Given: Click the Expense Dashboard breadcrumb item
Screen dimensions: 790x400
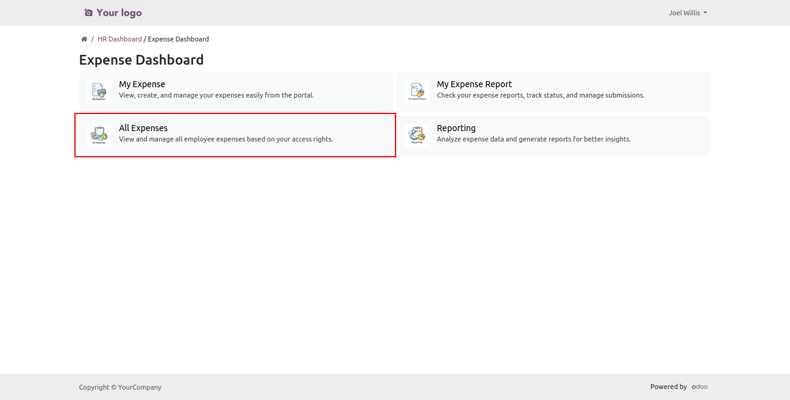Looking at the screenshot, I should coord(178,39).
